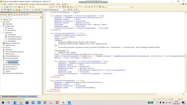The image size is (187, 105).
Task: Open Skype from taskbar
Action: (69, 102)
